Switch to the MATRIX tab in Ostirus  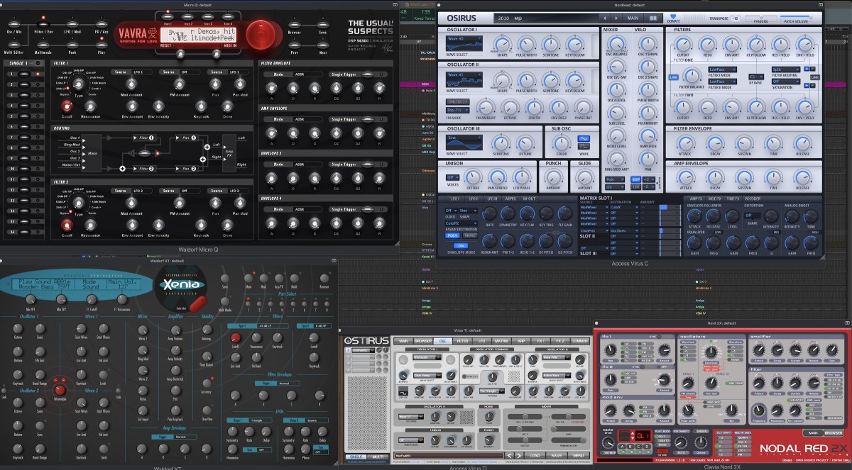click(x=501, y=341)
